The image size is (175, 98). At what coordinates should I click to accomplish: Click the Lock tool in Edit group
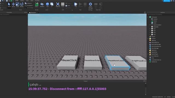point(68,5)
